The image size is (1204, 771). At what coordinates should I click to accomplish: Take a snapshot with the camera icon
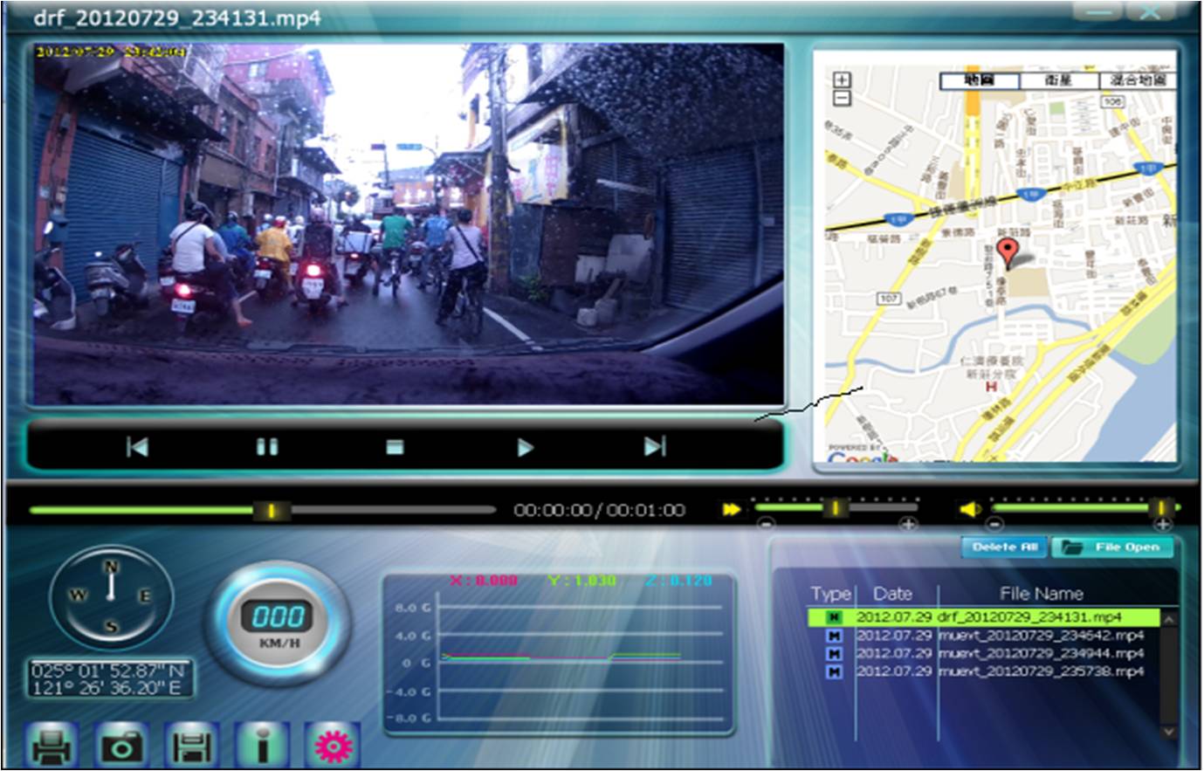121,747
